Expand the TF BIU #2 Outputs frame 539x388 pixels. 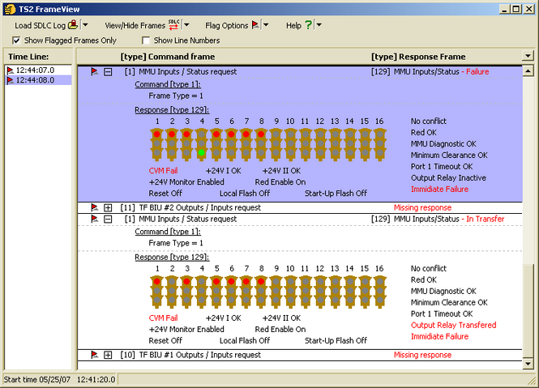108,208
